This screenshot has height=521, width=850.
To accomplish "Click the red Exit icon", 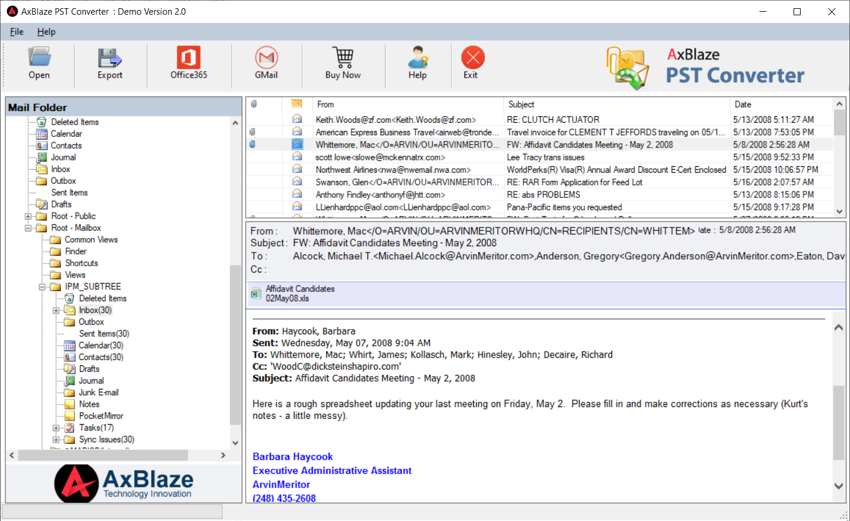I will pyautogui.click(x=473, y=58).
